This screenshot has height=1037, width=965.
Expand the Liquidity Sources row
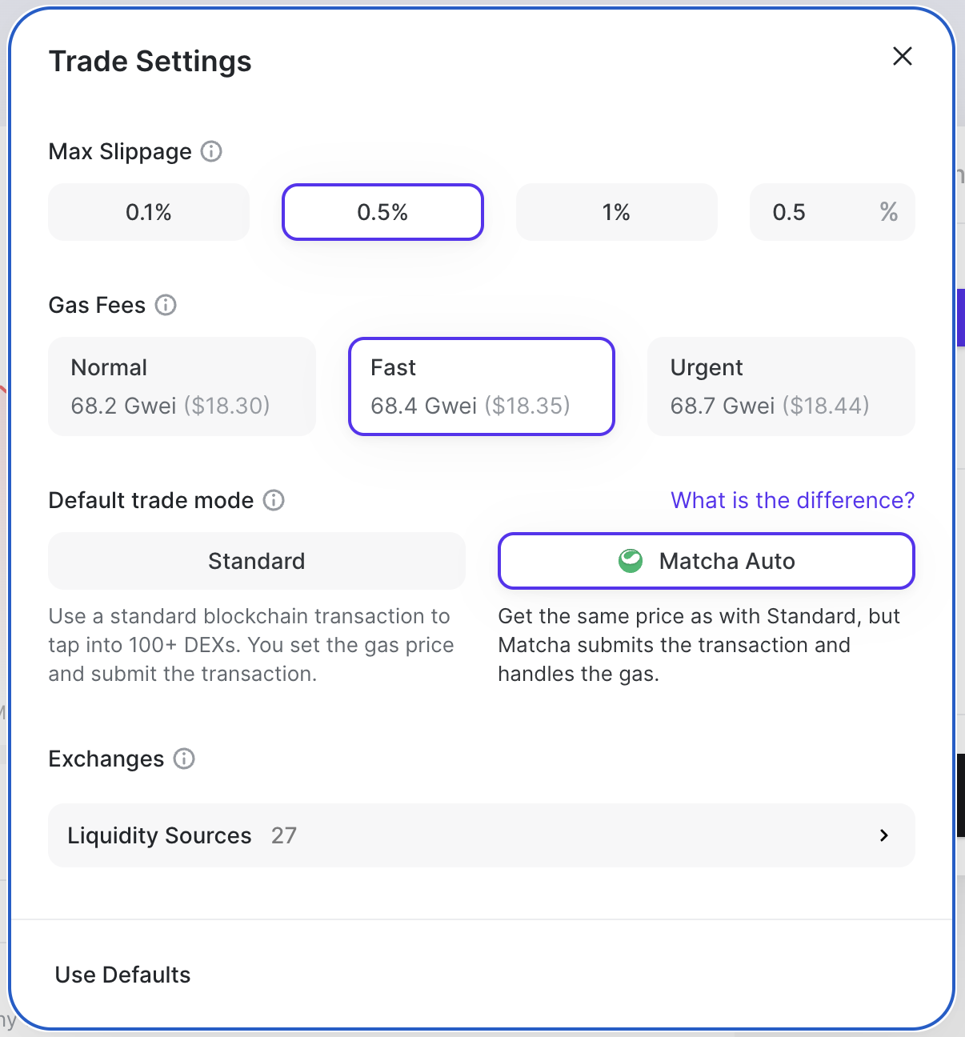tap(480, 835)
